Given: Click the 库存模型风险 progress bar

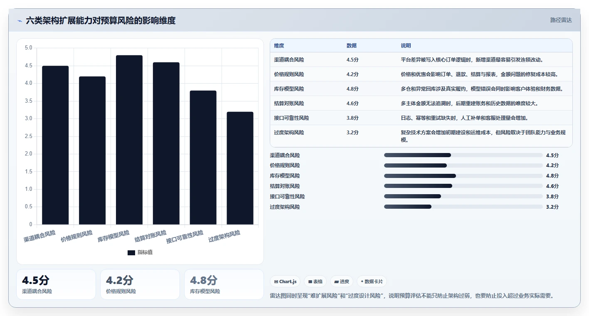Looking at the screenshot, I should 463,176.
